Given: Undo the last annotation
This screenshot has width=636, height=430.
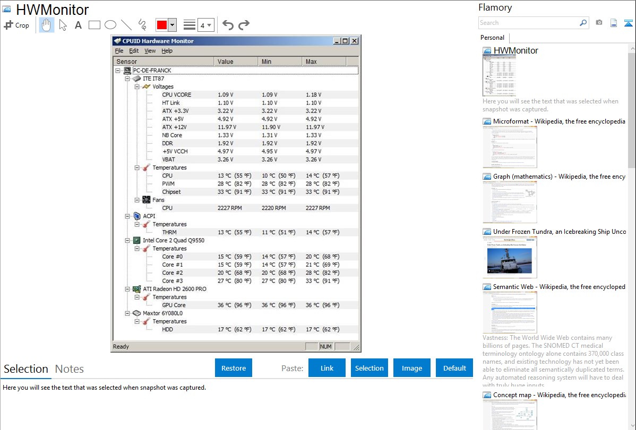Looking at the screenshot, I should [228, 25].
